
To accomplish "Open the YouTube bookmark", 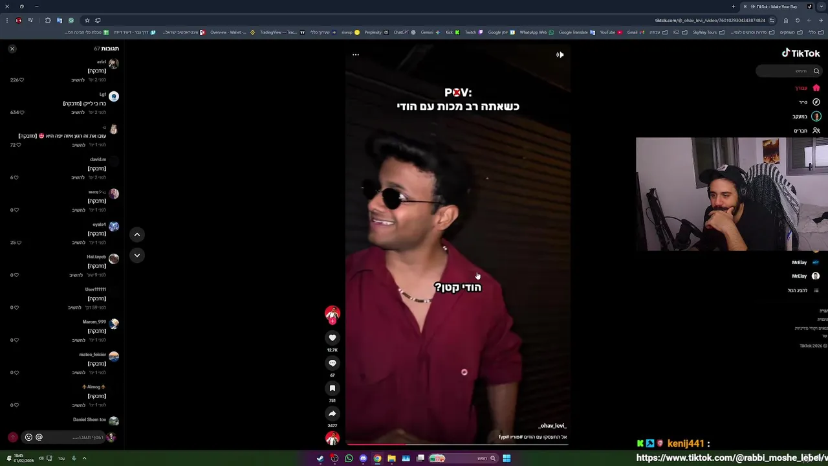I will (x=611, y=32).
